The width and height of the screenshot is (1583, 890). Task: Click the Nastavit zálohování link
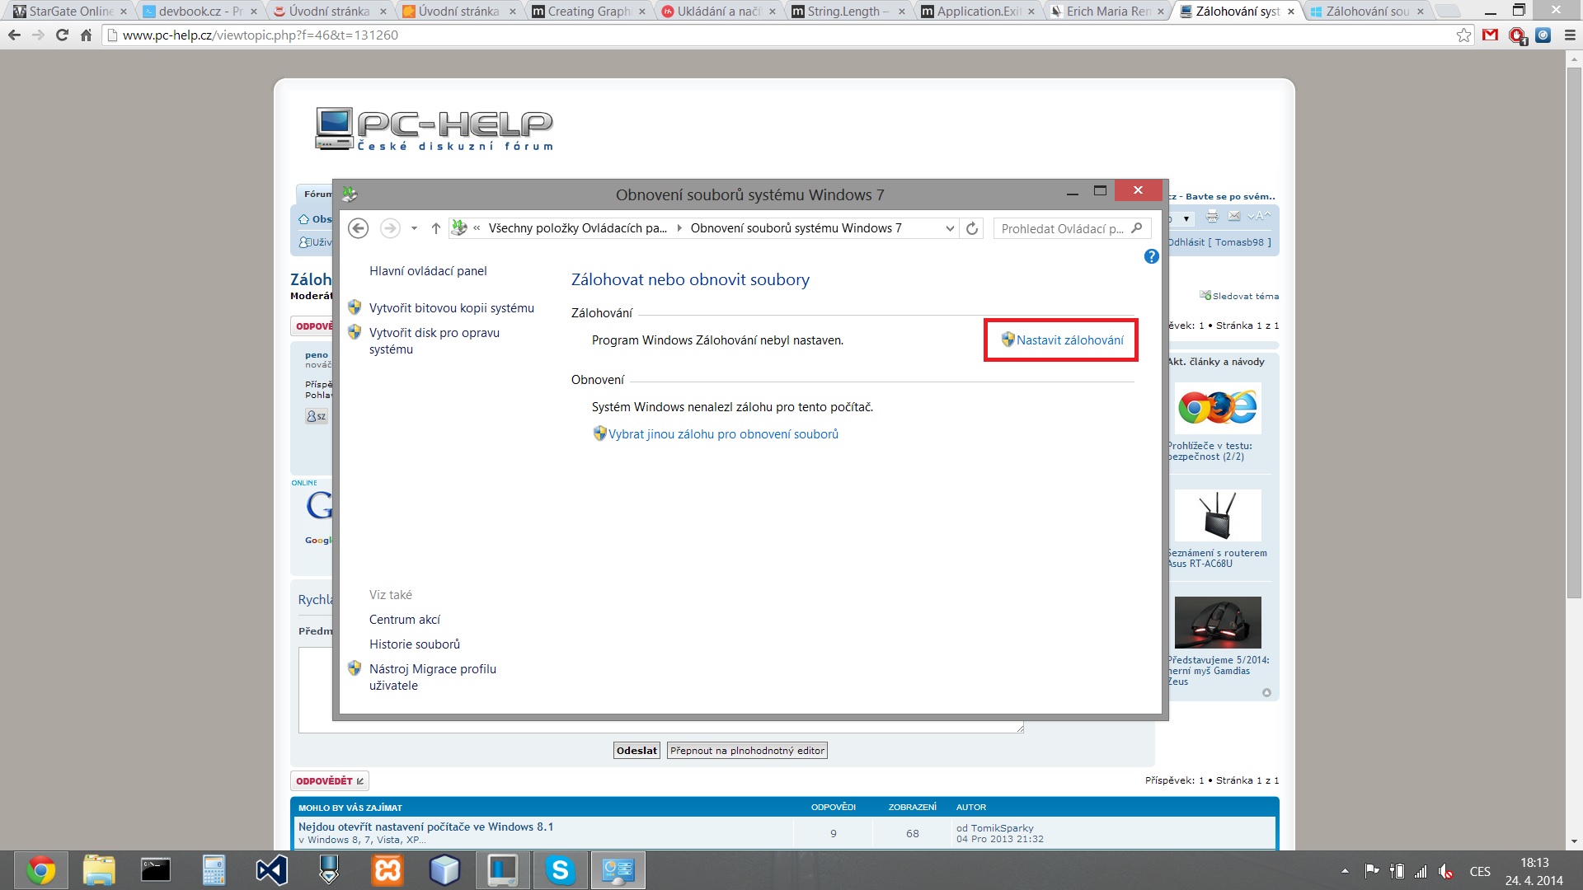click(x=1069, y=340)
